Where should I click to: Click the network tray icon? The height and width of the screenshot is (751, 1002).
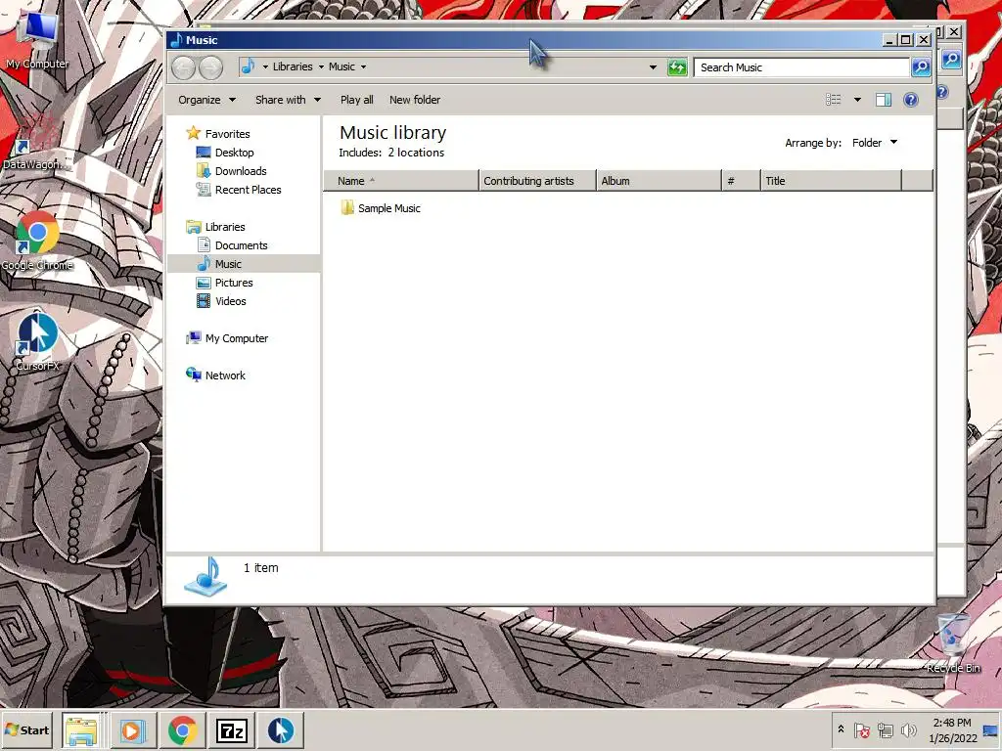point(885,729)
